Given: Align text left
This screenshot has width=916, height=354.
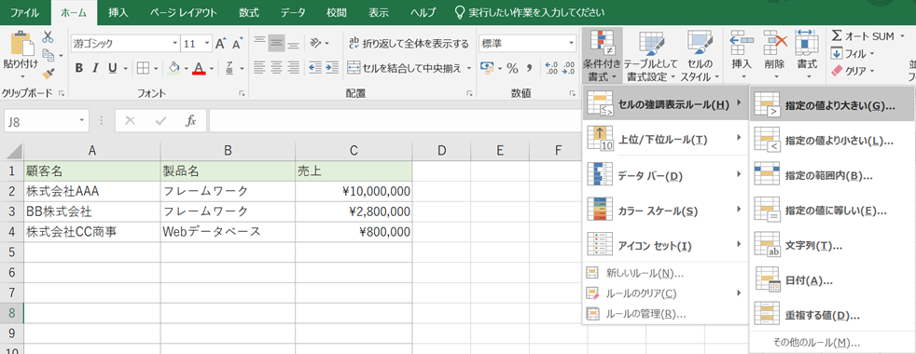Looking at the screenshot, I should click(x=260, y=67).
